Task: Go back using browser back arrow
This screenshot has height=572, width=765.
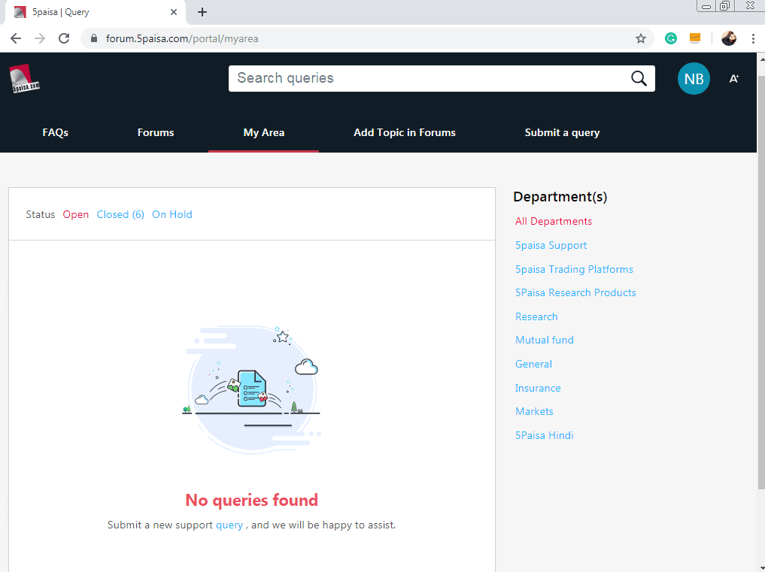Action: (x=16, y=38)
